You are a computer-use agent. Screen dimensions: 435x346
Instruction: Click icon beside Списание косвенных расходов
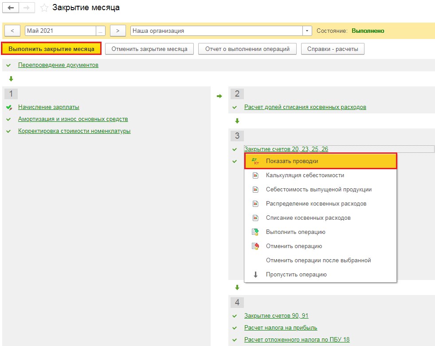coord(255,218)
